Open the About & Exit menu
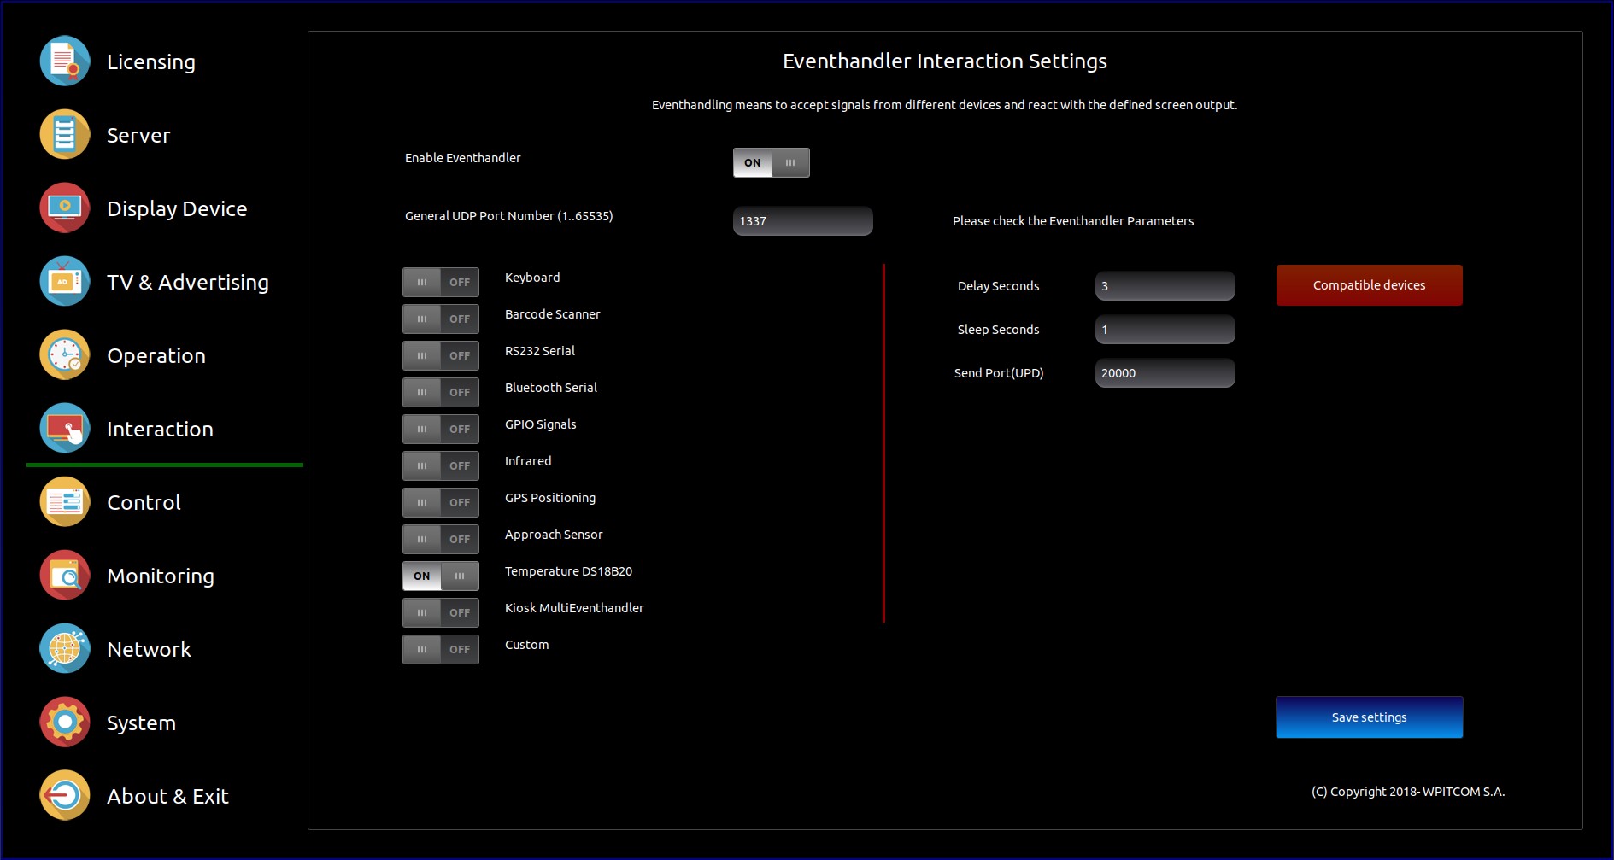Screen dimensions: 1614x860 167,796
